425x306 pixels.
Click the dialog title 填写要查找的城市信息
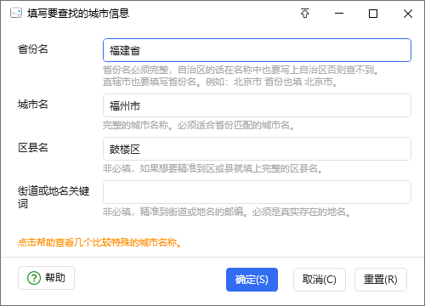(78, 14)
